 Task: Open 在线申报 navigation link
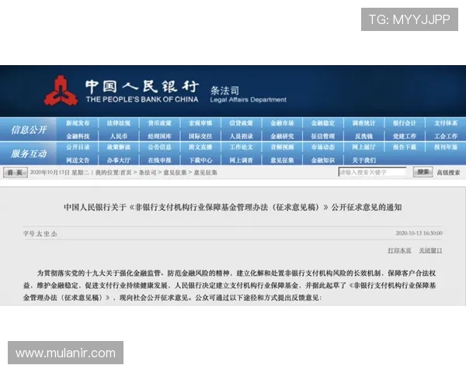click(159, 160)
